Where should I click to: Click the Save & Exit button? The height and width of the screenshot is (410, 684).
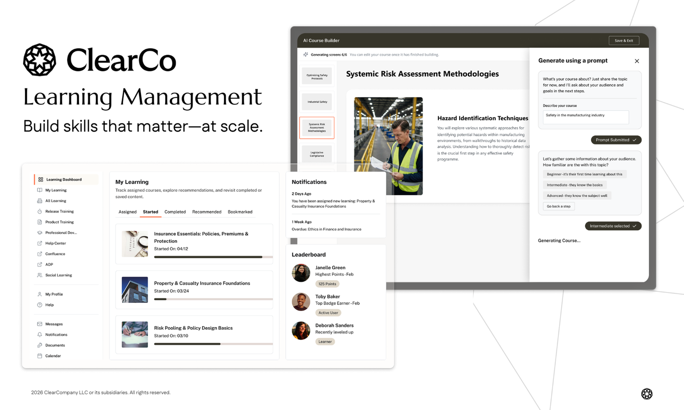pyautogui.click(x=624, y=41)
